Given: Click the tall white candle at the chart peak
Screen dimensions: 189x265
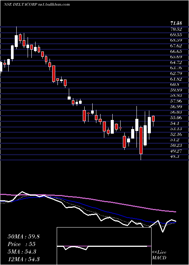Looking at the screenshot, I should click(x=16, y=41).
